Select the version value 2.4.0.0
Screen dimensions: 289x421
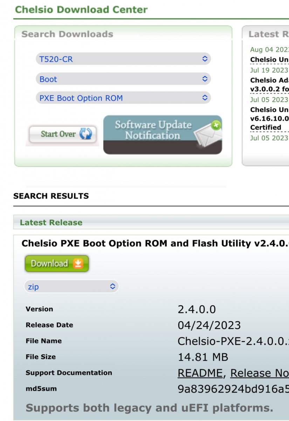coord(197,309)
